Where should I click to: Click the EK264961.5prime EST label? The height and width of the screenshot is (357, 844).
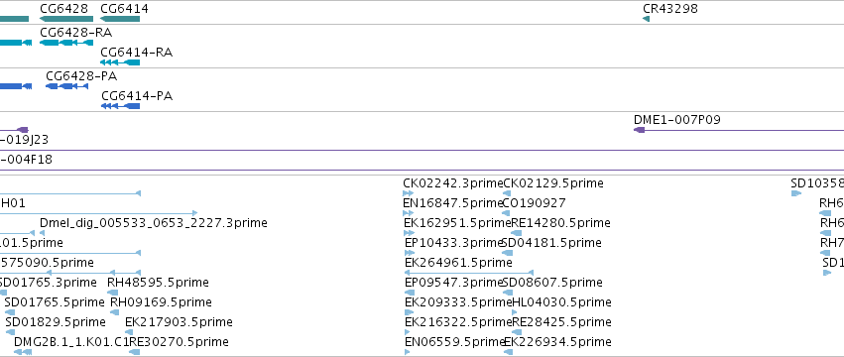(x=458, y=262)
